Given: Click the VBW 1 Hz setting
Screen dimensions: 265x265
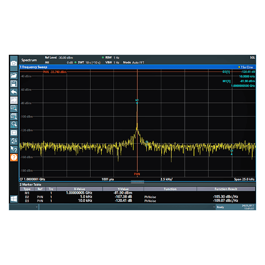Looking at the screenshot, I should tap(112, 63).
